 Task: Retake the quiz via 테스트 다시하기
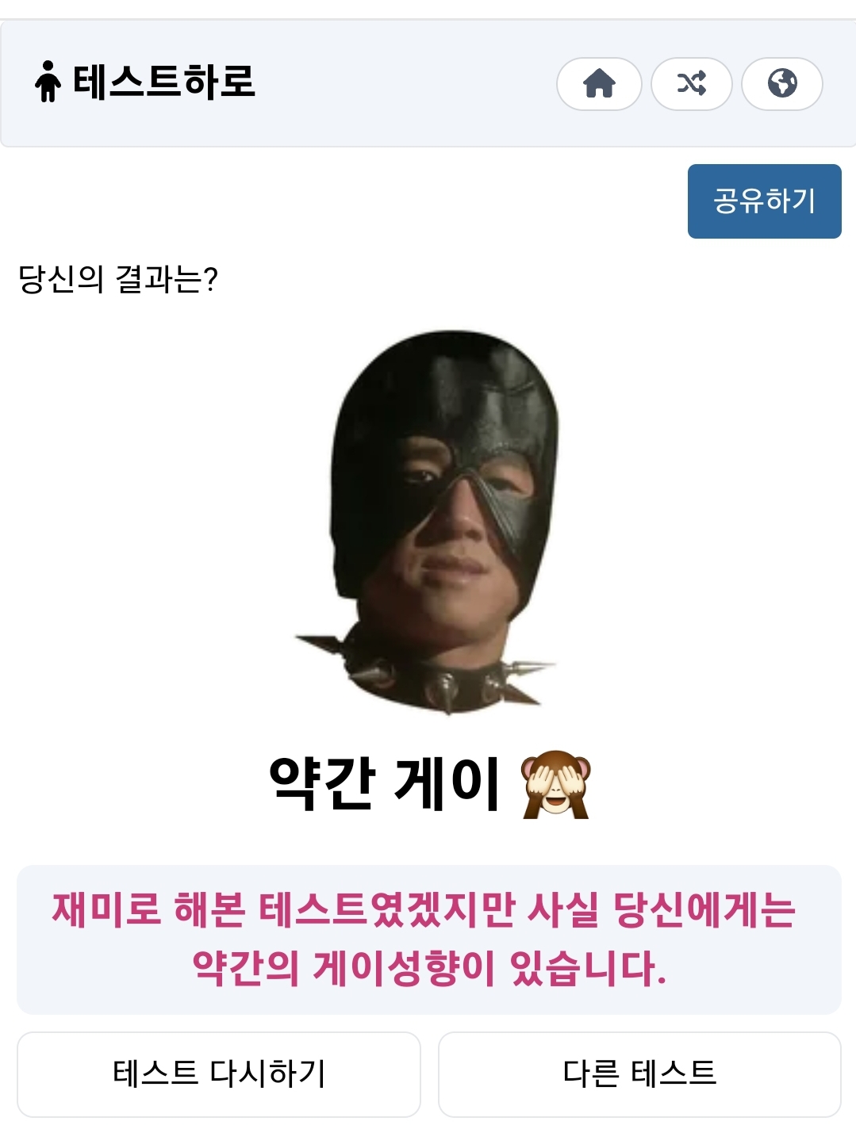tap(219, 1073)
